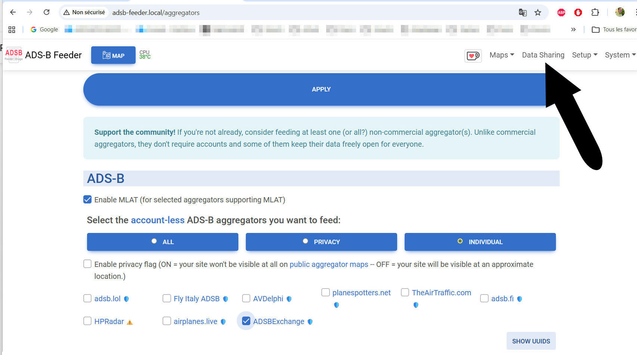Open the MAP button

(x=113, y=55)
